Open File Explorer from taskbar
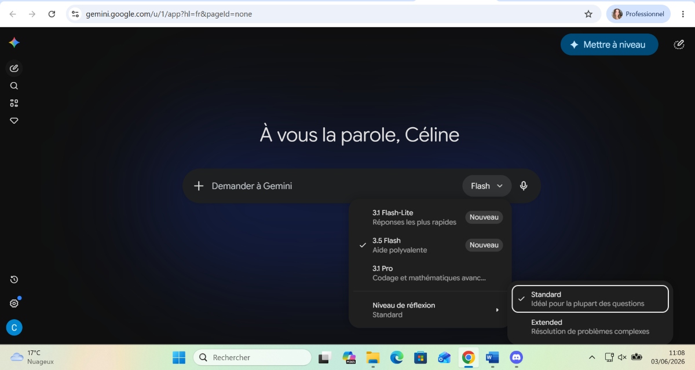 click(372, 357)
